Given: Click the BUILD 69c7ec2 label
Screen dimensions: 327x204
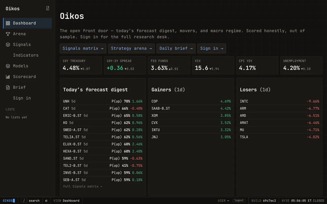Looking at the screenshot, I should [x=264, y=201].
